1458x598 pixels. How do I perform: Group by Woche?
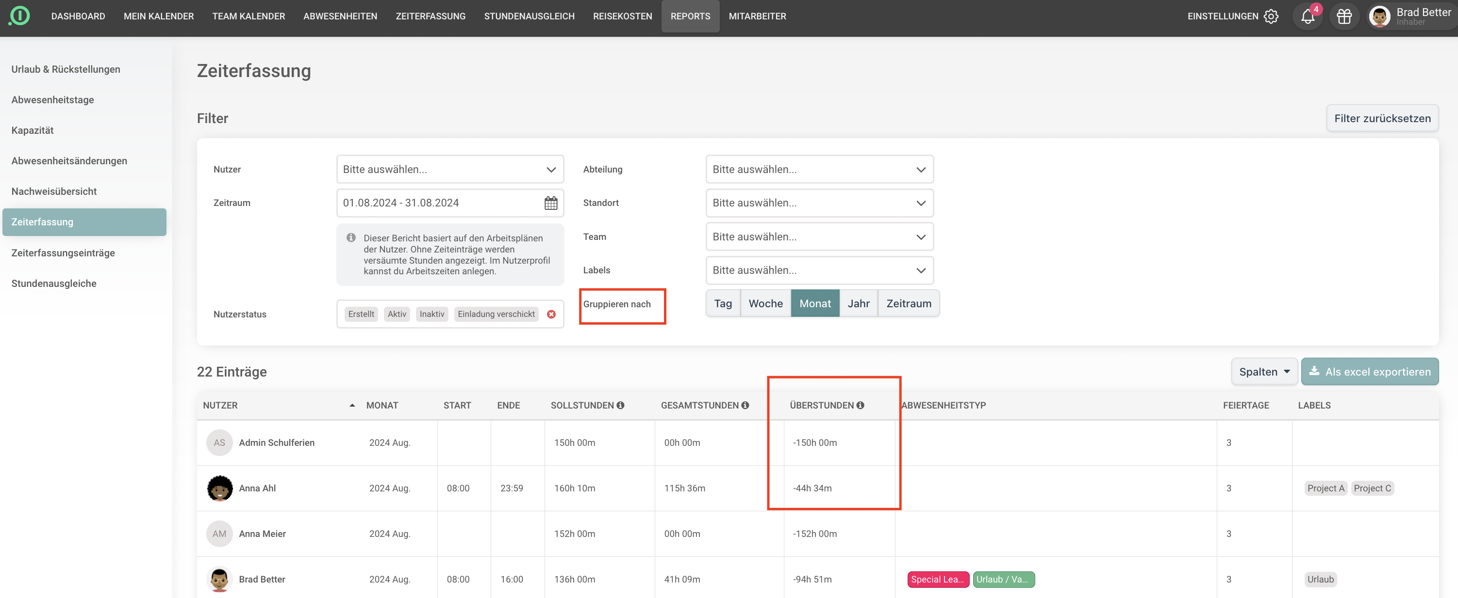[x=765, y=303]
